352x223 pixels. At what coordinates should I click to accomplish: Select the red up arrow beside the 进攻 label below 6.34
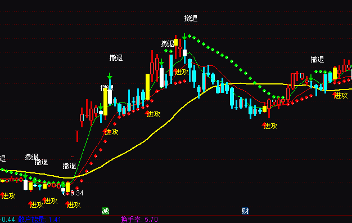[67, 204]
